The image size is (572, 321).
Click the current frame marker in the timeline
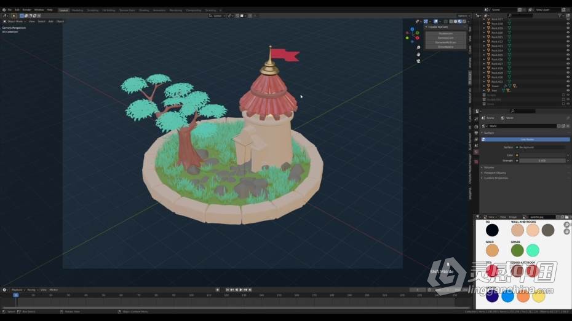(16, 295)
